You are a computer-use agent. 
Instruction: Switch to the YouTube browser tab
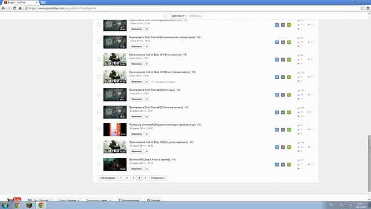click(x=21, y=2)
